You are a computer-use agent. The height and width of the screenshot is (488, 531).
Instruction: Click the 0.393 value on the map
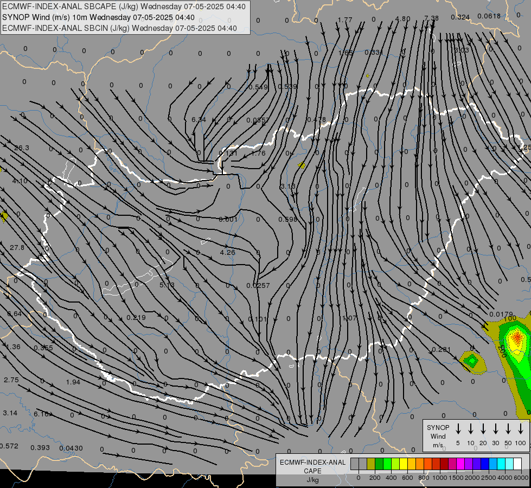[x=40, y=448]
